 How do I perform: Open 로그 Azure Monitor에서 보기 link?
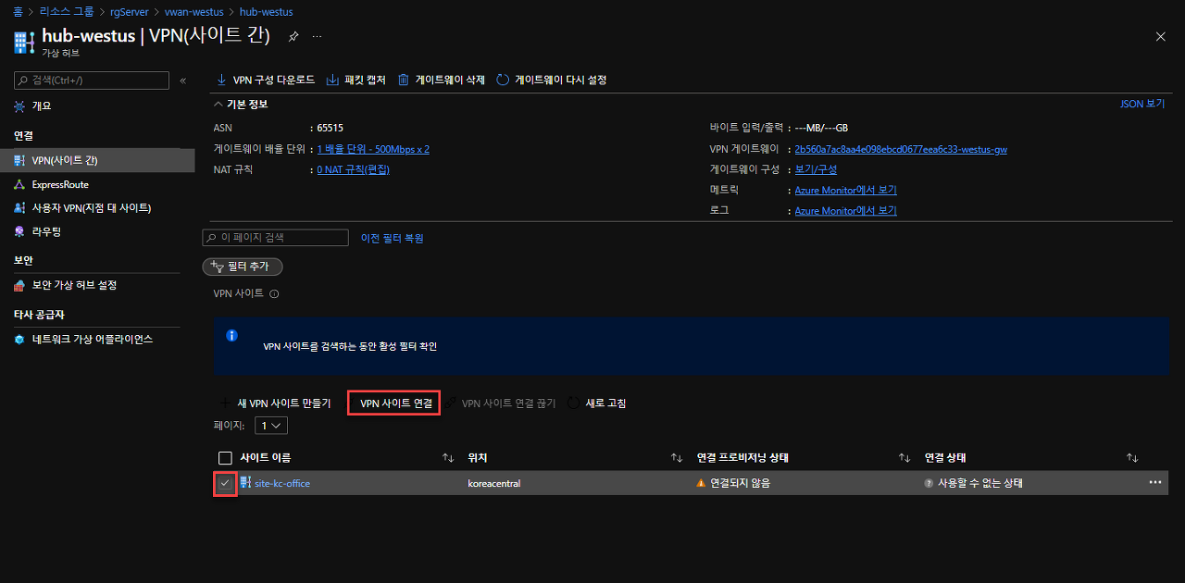pyautogui.click(x=846, y=210)
